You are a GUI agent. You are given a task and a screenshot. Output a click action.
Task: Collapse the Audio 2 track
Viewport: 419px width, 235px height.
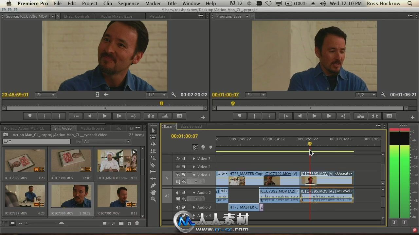pos(194,193)
